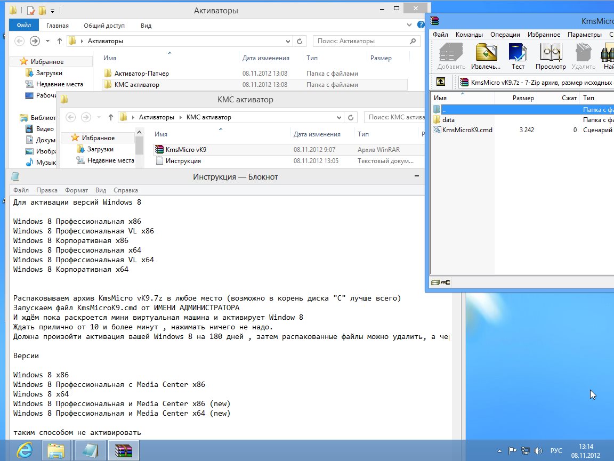Click the Удалить (Delete) icon in WinRAR
Screen dimensions: 614x461
point(583,56)
